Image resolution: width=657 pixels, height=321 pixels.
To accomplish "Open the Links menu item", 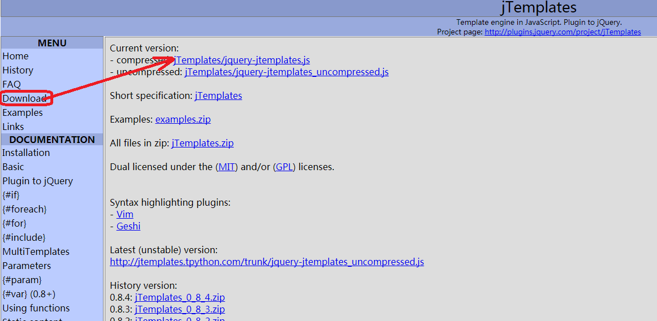I will (13, 127).
